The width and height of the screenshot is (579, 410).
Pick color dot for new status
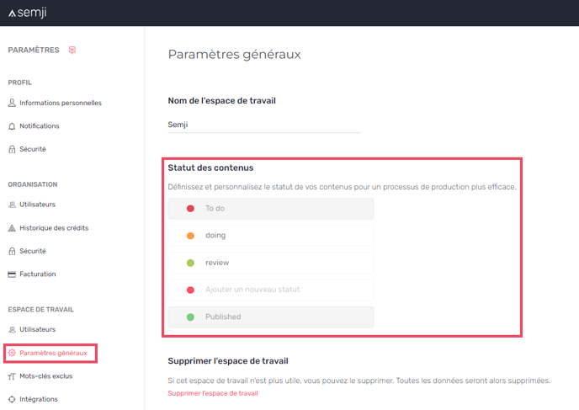tap(190, 290)
